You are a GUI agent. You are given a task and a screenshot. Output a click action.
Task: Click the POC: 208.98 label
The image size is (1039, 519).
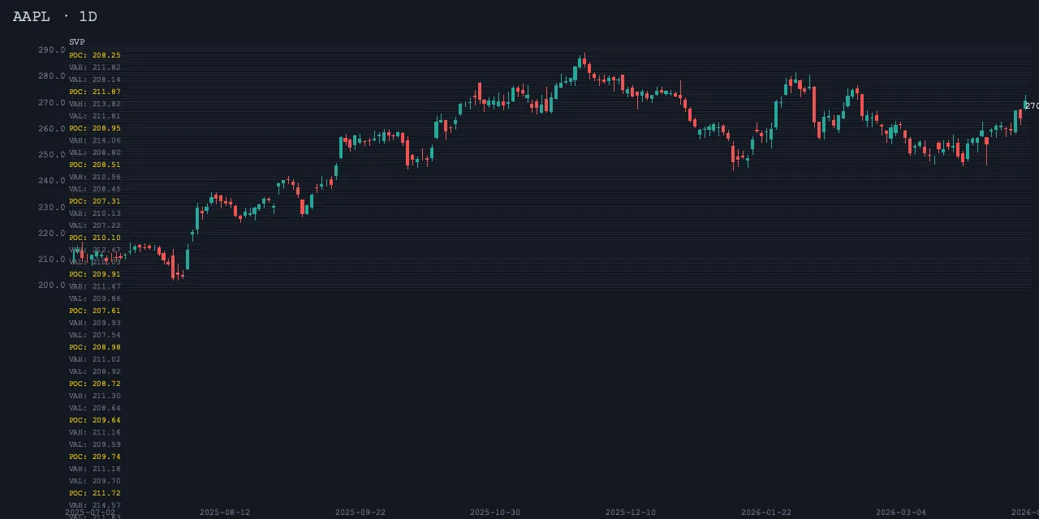coord(95,347)
